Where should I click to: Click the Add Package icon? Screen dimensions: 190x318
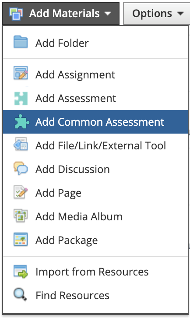click(x=21, y=239)
